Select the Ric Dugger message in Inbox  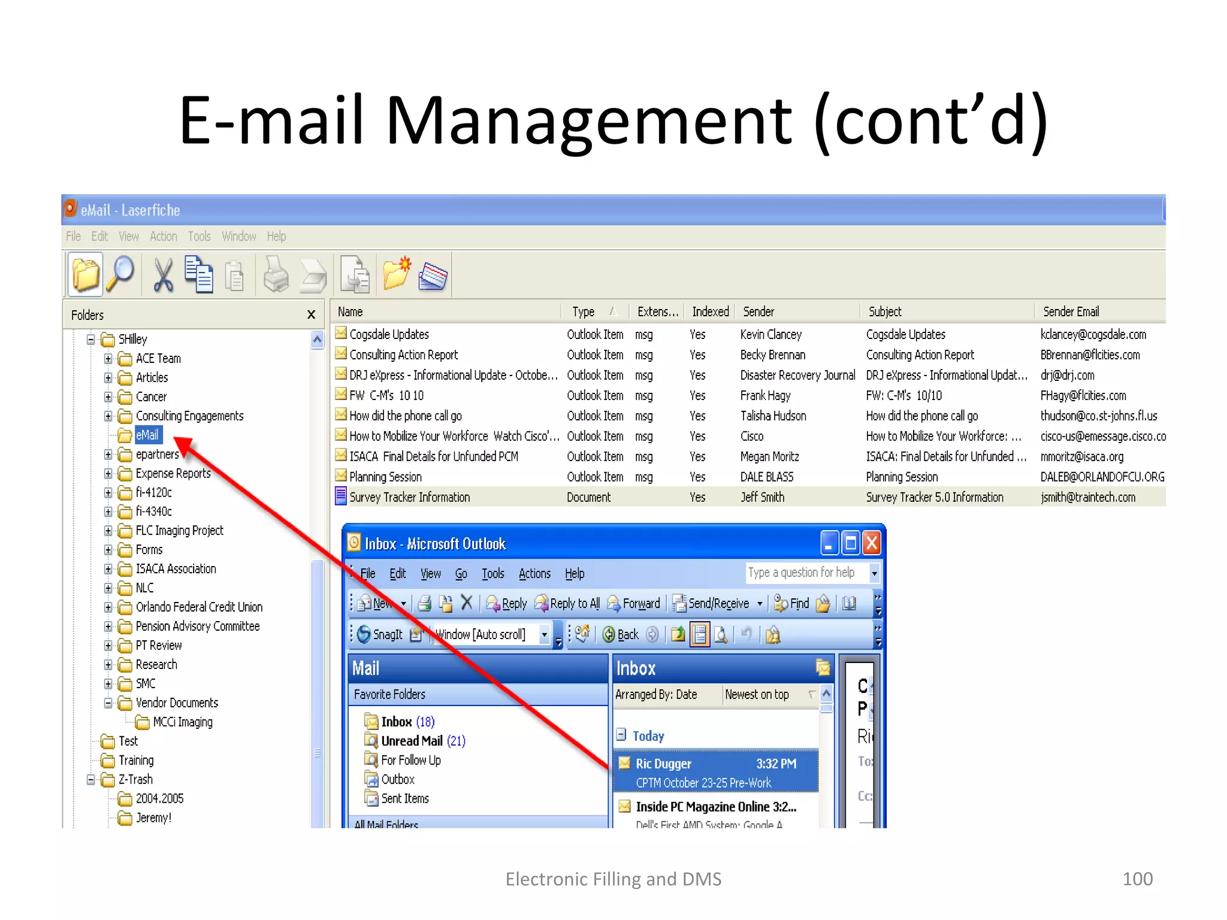(716, 772)
